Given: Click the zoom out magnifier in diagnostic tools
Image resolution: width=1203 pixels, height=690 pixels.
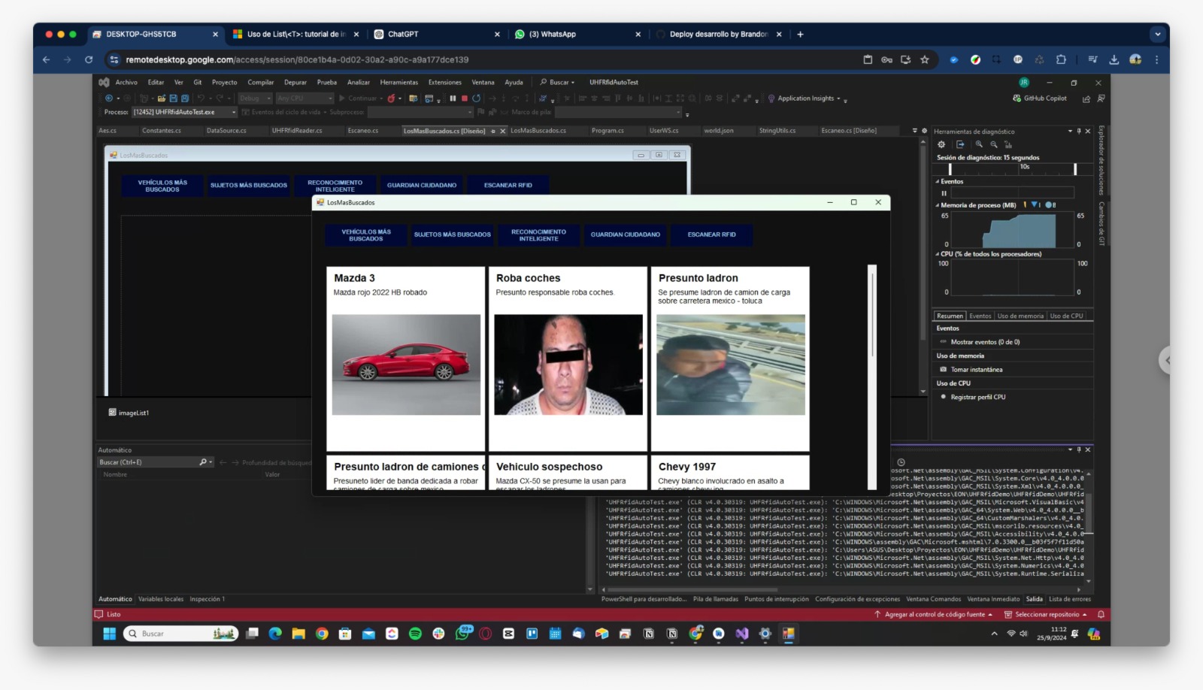Looking at the screenshot, I should coord(994,144).
